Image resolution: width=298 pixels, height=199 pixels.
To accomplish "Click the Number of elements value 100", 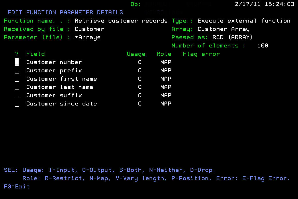I will [x=262, y=45].
